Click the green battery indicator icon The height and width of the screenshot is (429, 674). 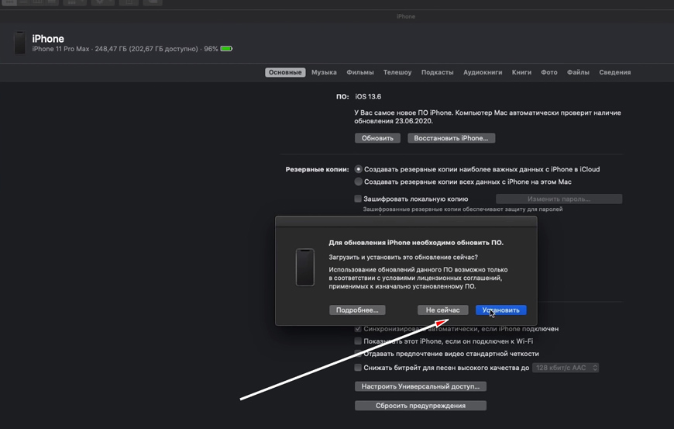[x=226, y=49]
